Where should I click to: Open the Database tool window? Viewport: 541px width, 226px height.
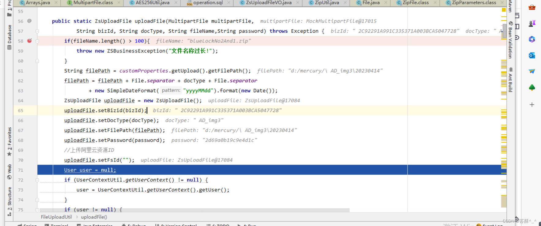pos(9,37)
